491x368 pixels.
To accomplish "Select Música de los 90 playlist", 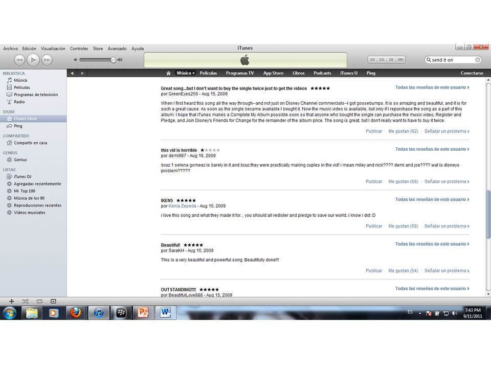I will coord(33,198).
